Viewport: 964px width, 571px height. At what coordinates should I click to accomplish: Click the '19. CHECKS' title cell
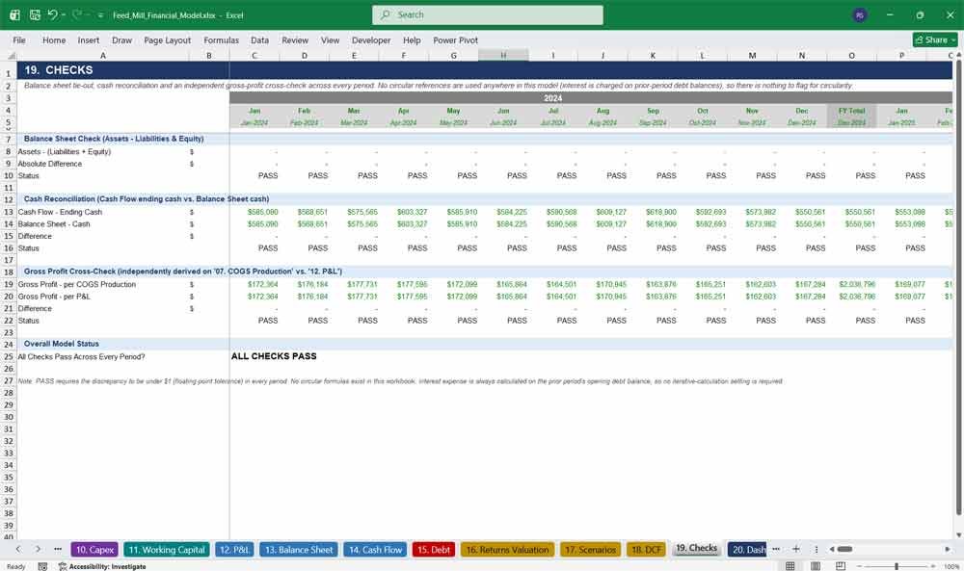(x=59, y=70)
